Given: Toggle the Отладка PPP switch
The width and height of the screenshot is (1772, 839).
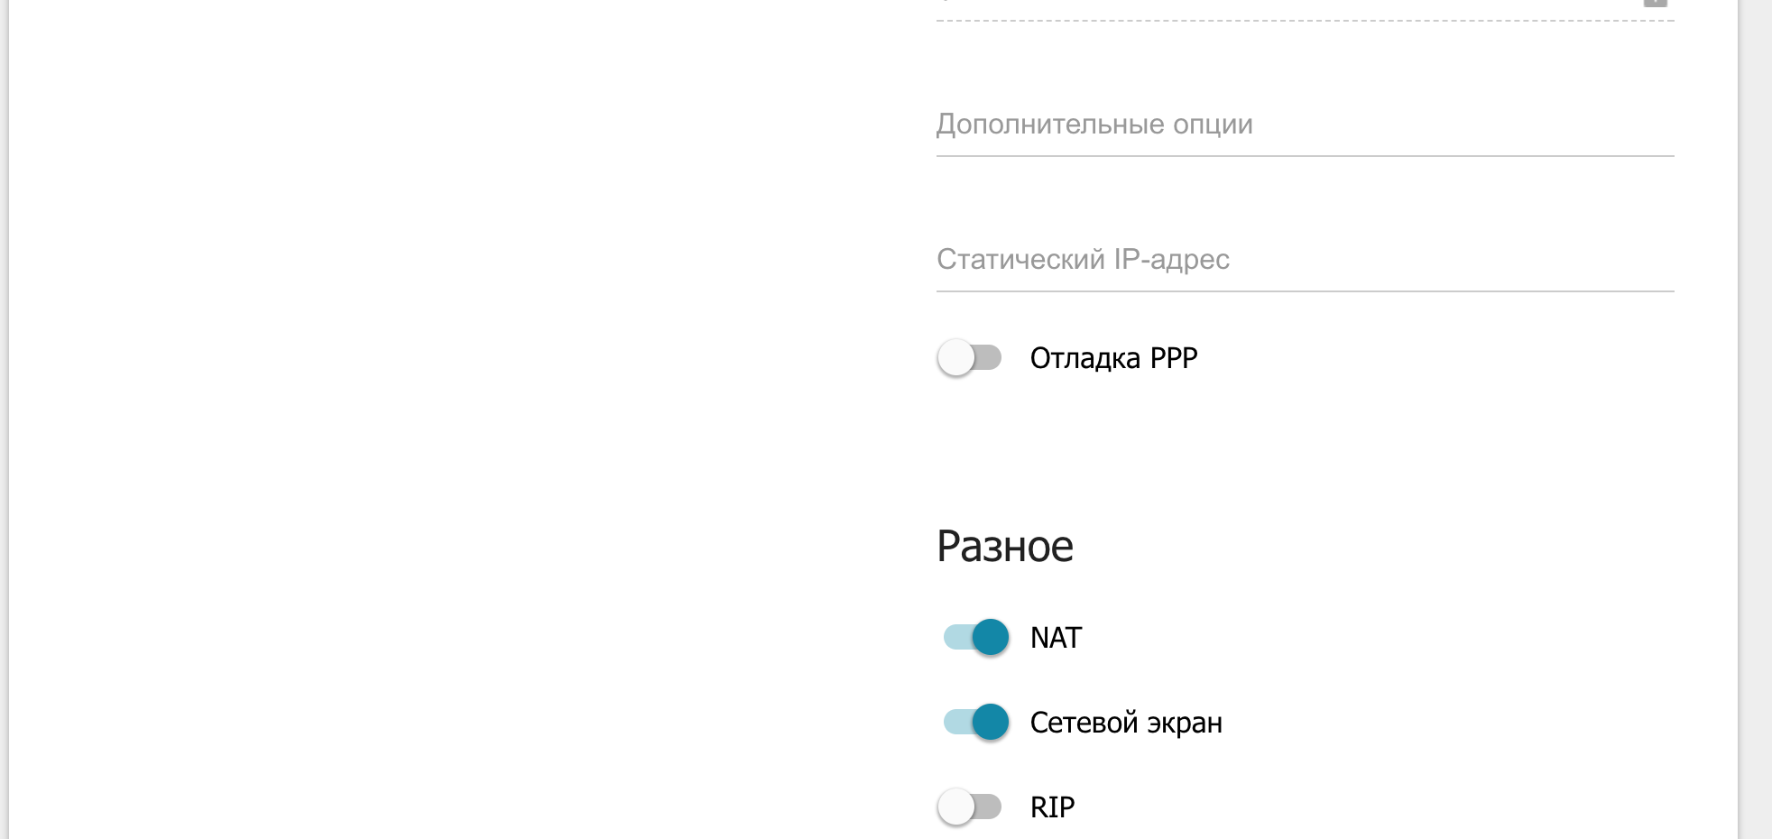Looking at the screenshot, I should (970, 358).
